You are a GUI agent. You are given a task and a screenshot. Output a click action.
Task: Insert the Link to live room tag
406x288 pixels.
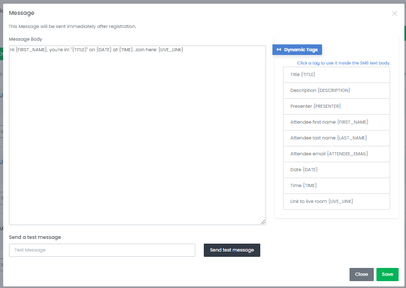336,201
